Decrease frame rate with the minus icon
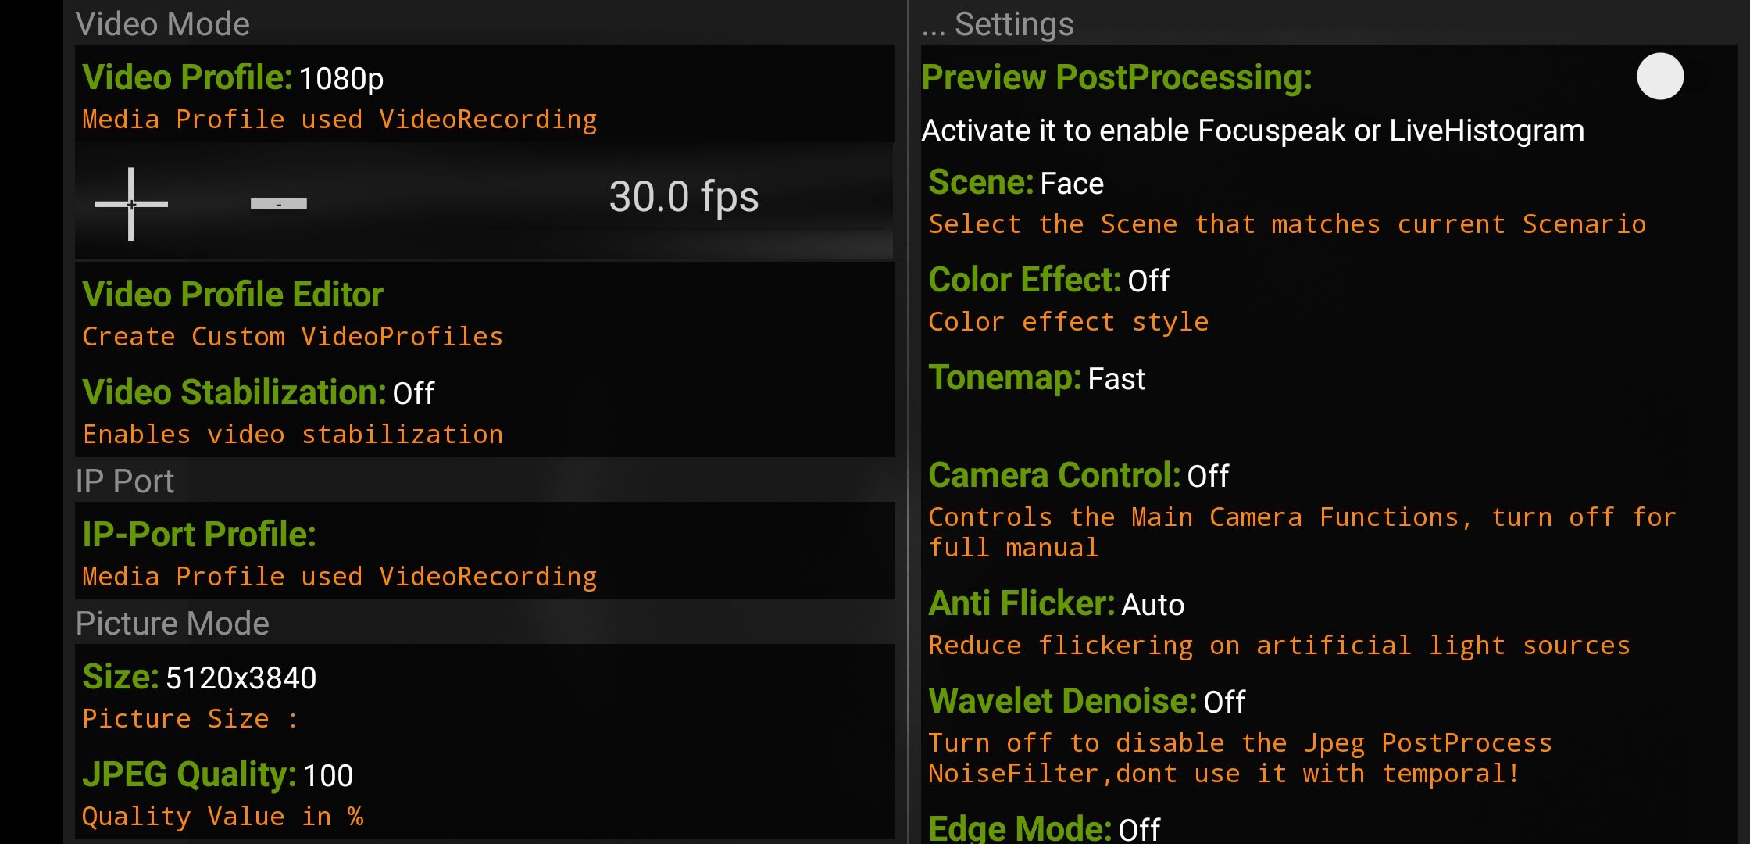 279,204
